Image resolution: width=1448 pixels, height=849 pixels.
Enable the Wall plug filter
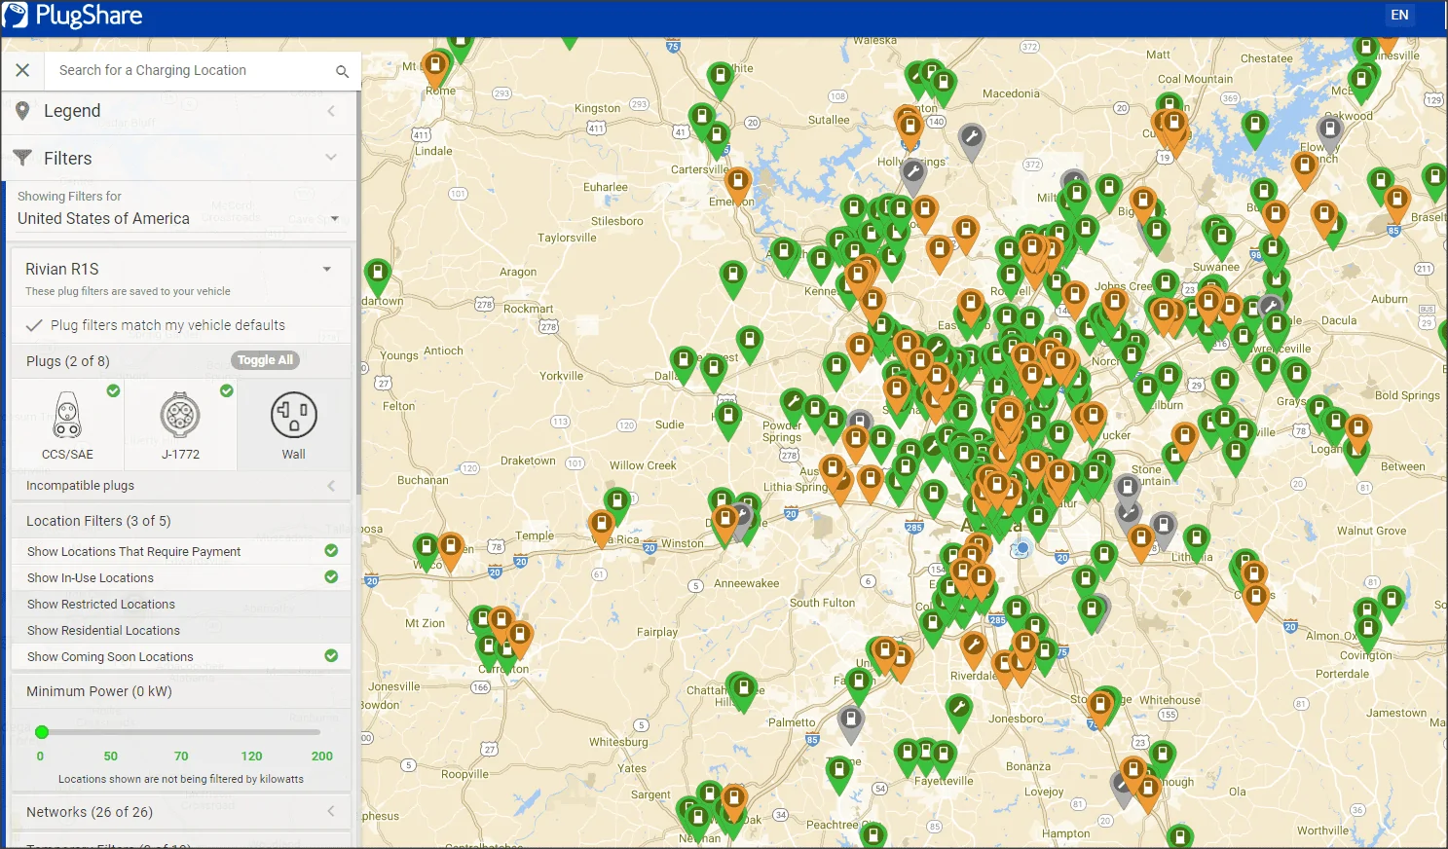pos(294,424)
